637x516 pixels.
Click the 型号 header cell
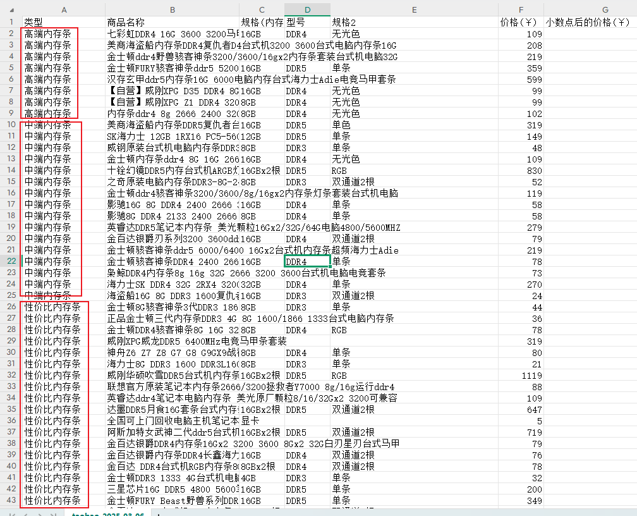pyautogui.click(x=308, y=22)
